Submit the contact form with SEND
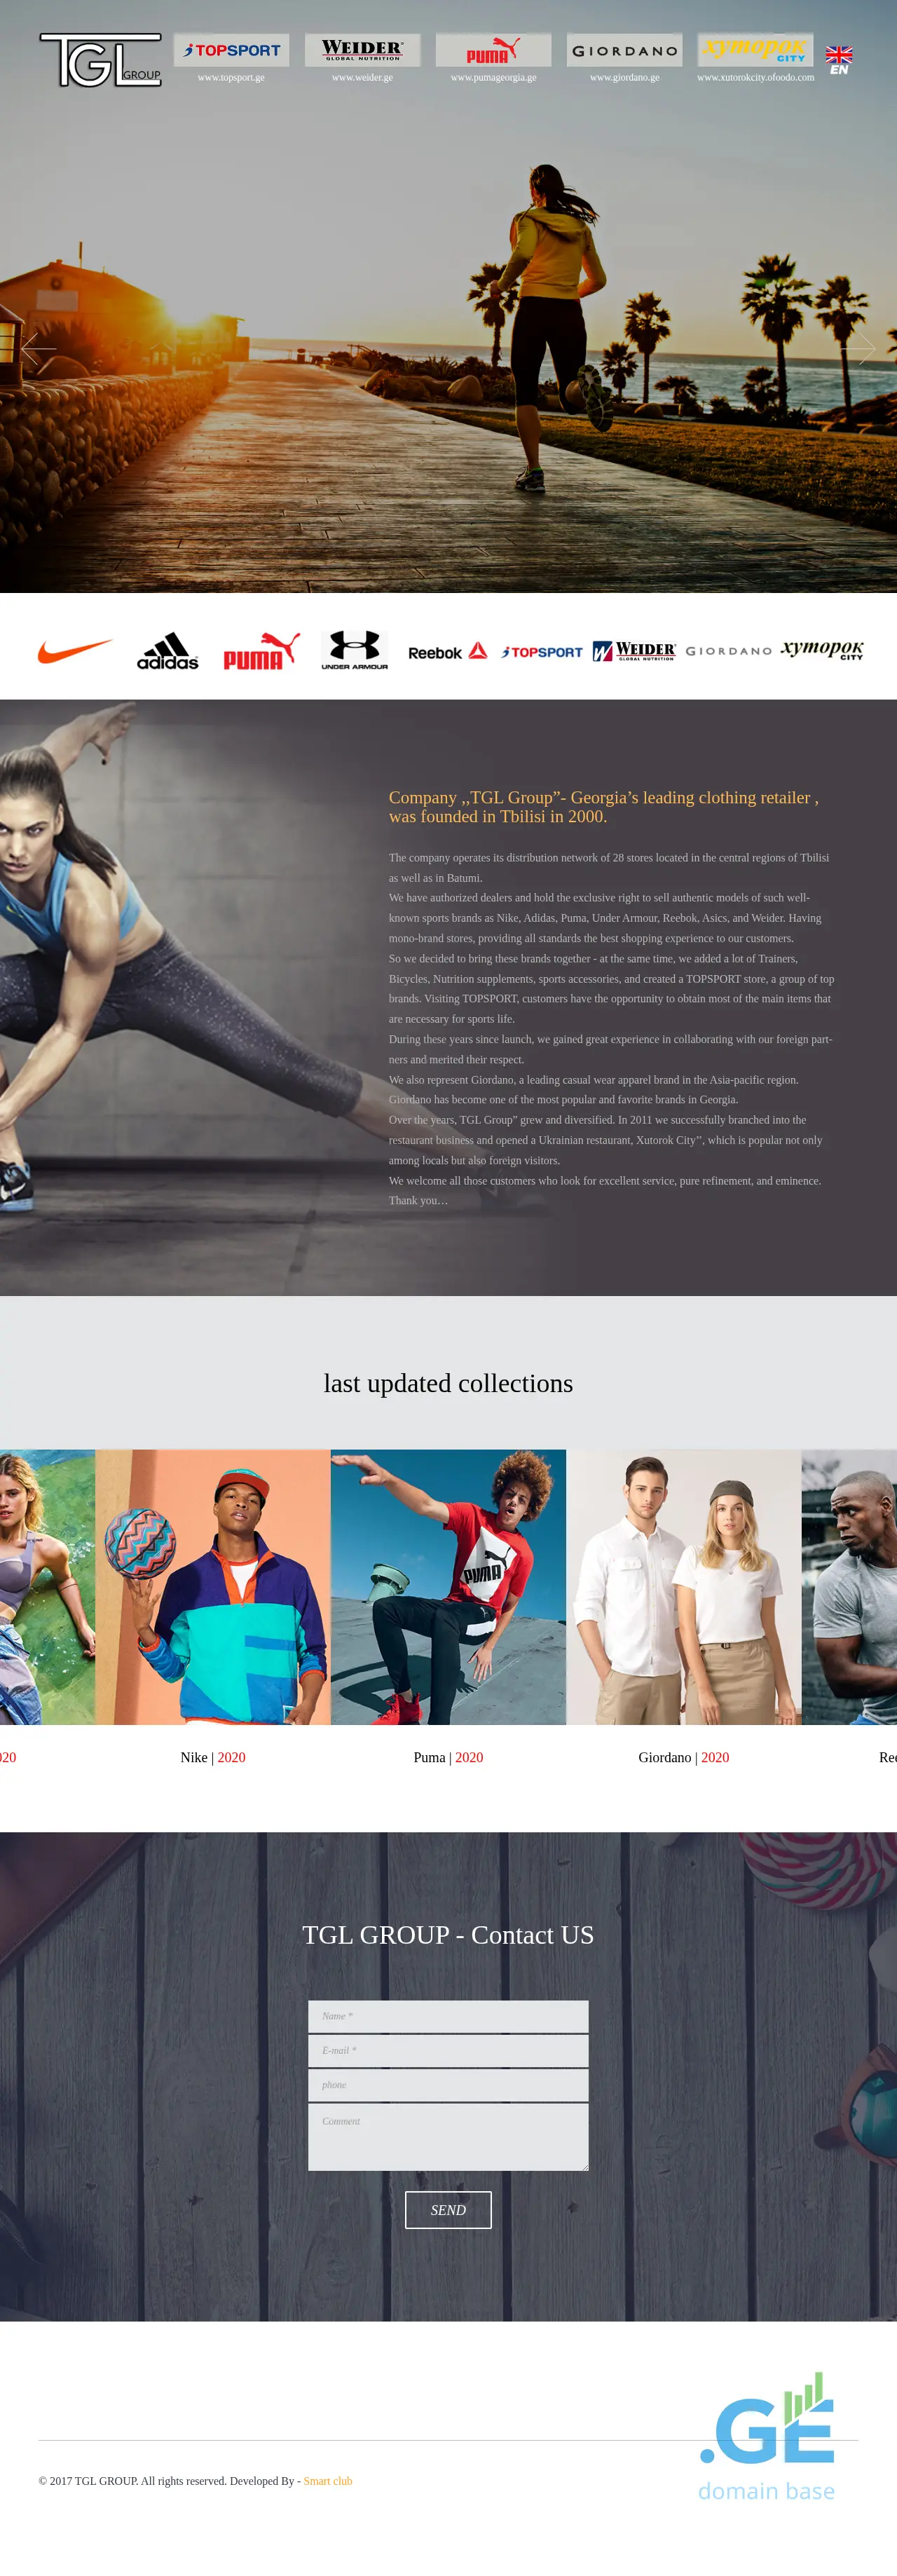This screenshot has height=2576, width=897. coord(448,2210)
